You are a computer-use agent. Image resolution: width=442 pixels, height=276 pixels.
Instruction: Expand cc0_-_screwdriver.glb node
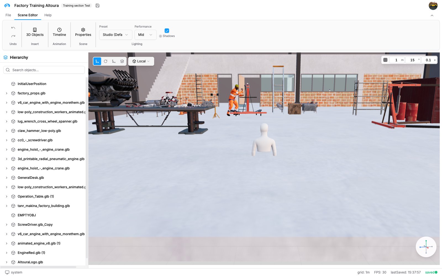[7, 140]
